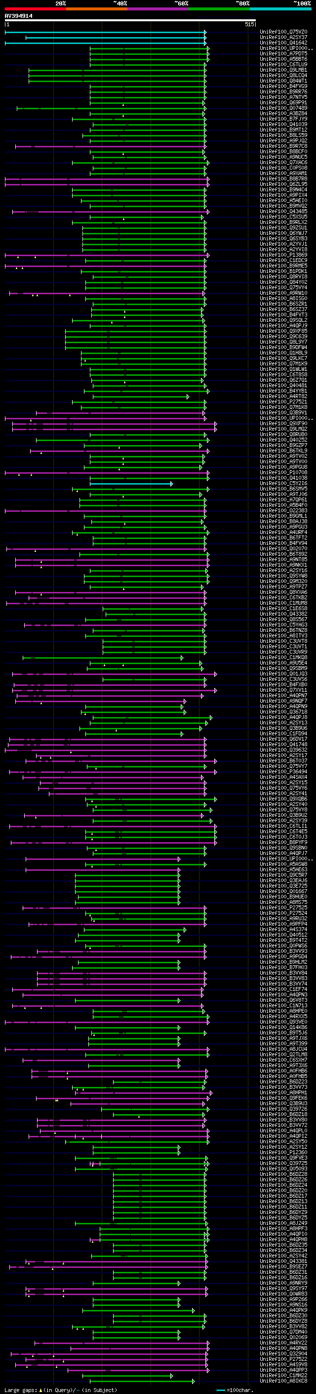
Task: Select the UniRef100_B8B7R8 label
Action: pyautogui.click(x=283, y=179)
